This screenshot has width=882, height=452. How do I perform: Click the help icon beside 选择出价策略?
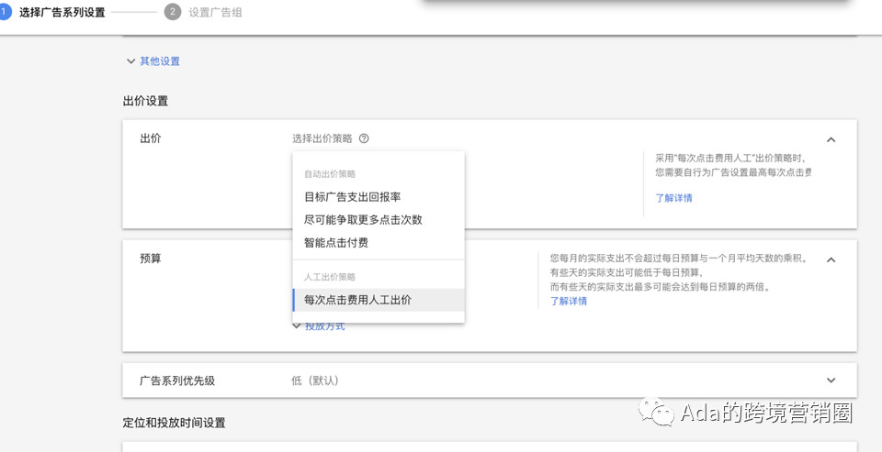(x=364, y=138)
